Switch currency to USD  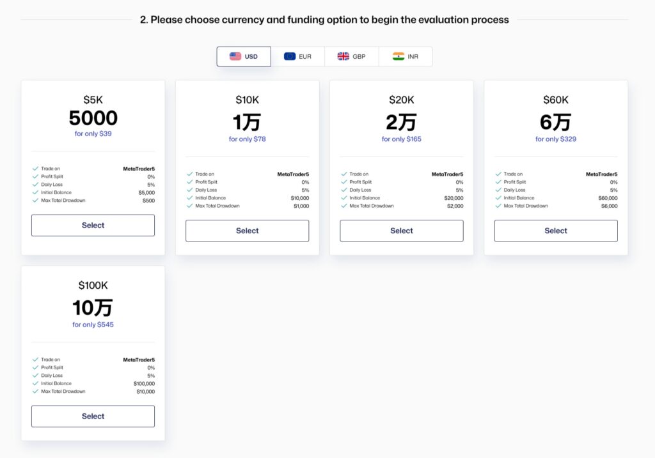point(244,56)
